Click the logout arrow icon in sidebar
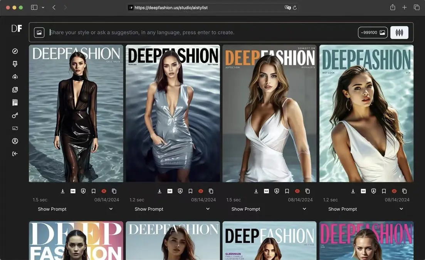The height and width of the screenshot is (260, 425). point(15,154)
